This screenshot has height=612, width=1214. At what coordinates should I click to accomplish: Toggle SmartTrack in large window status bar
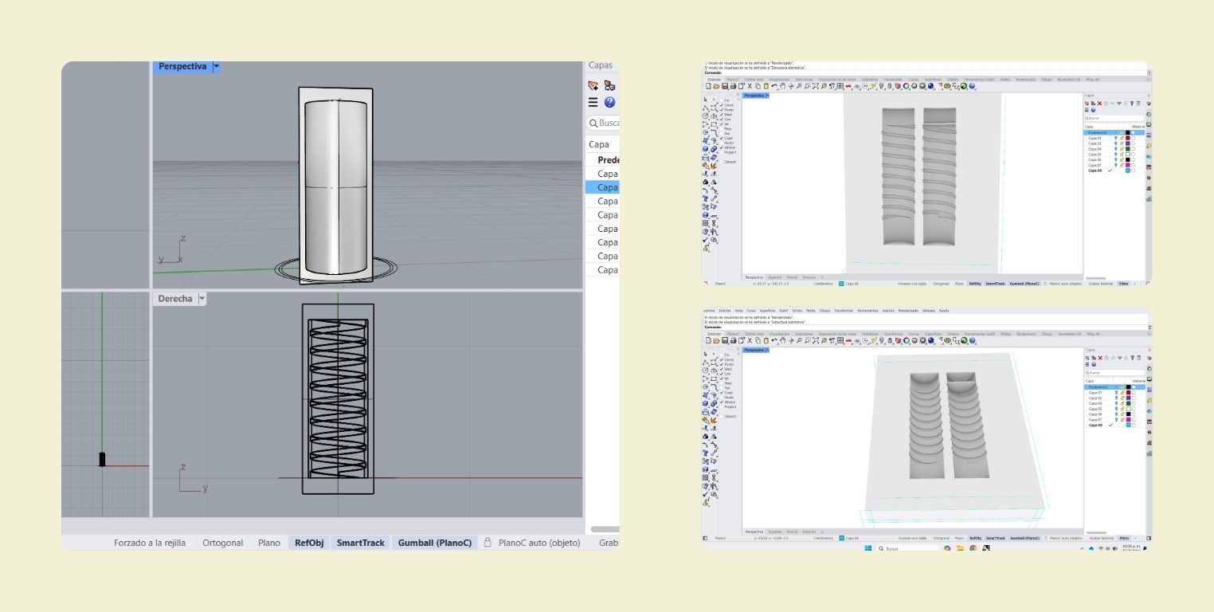[x=360, y=543]
